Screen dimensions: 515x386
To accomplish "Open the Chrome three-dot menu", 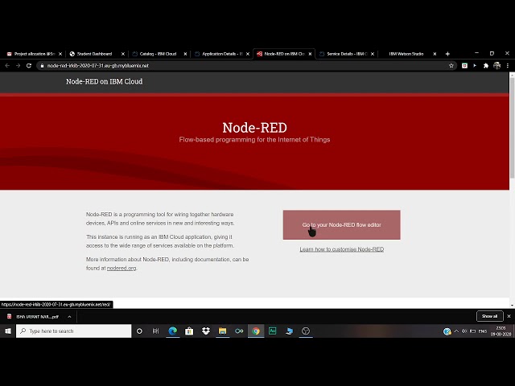I will tap(508, 66).
